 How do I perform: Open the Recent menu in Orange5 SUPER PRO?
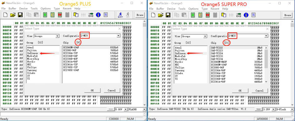coord(215,9)
